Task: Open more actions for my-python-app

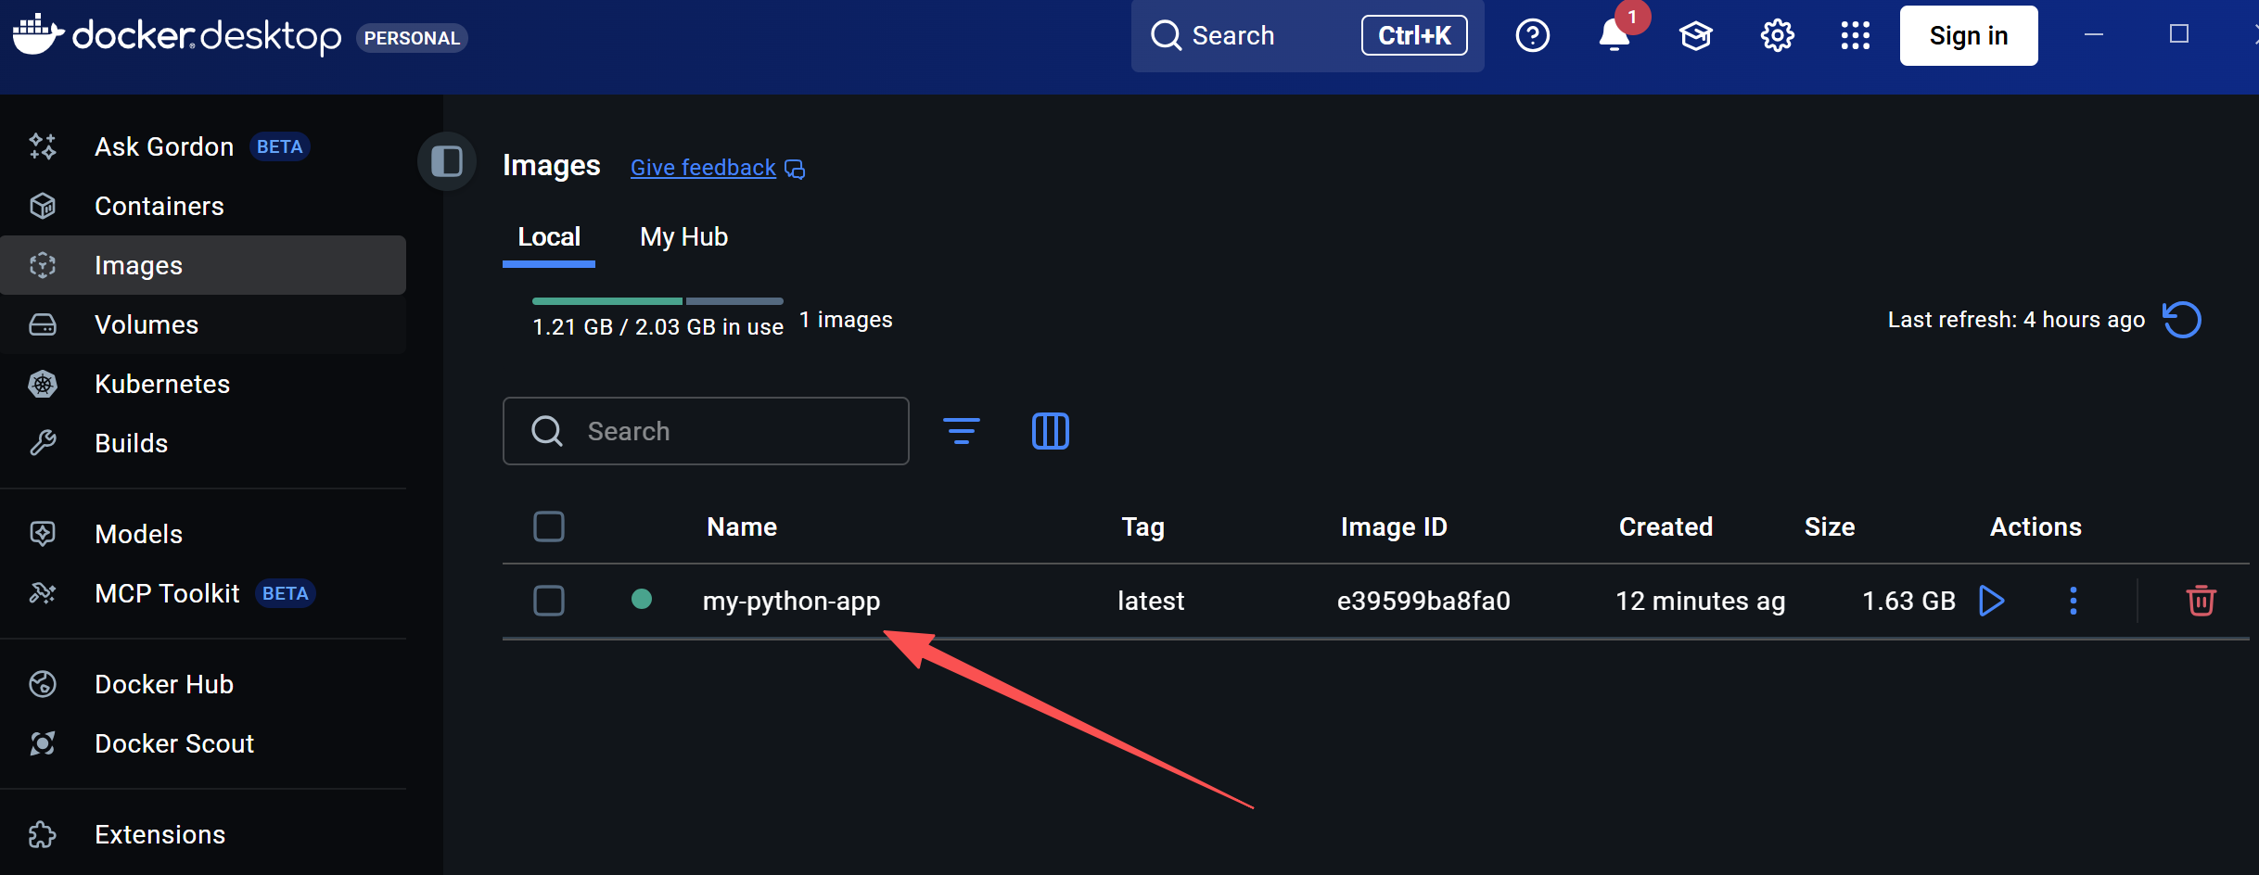Action: [x=2074, y=601]
